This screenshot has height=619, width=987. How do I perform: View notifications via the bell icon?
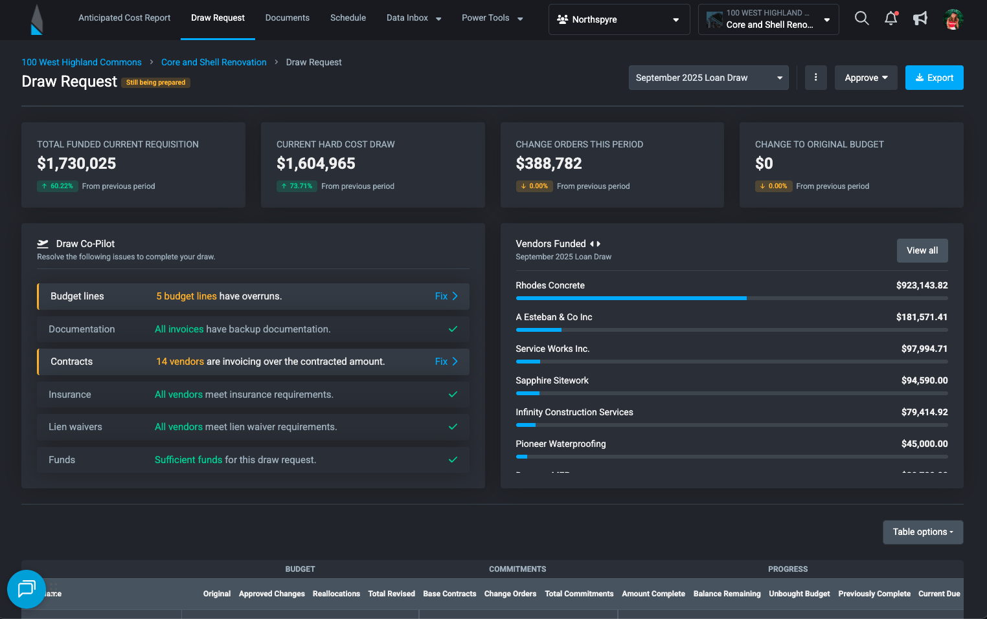(x=891, y=18)
